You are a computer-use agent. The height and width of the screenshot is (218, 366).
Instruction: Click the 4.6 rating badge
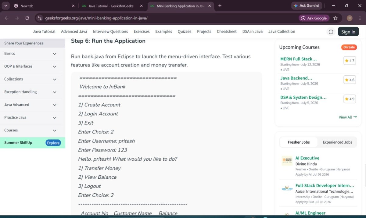coord(350,80)
